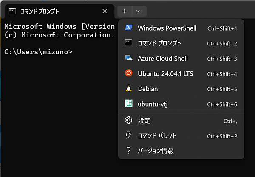Click the Ctrl+Shift+1 shortcut in the menu
The width and height of the screenshot is (255, 177).
222,28
